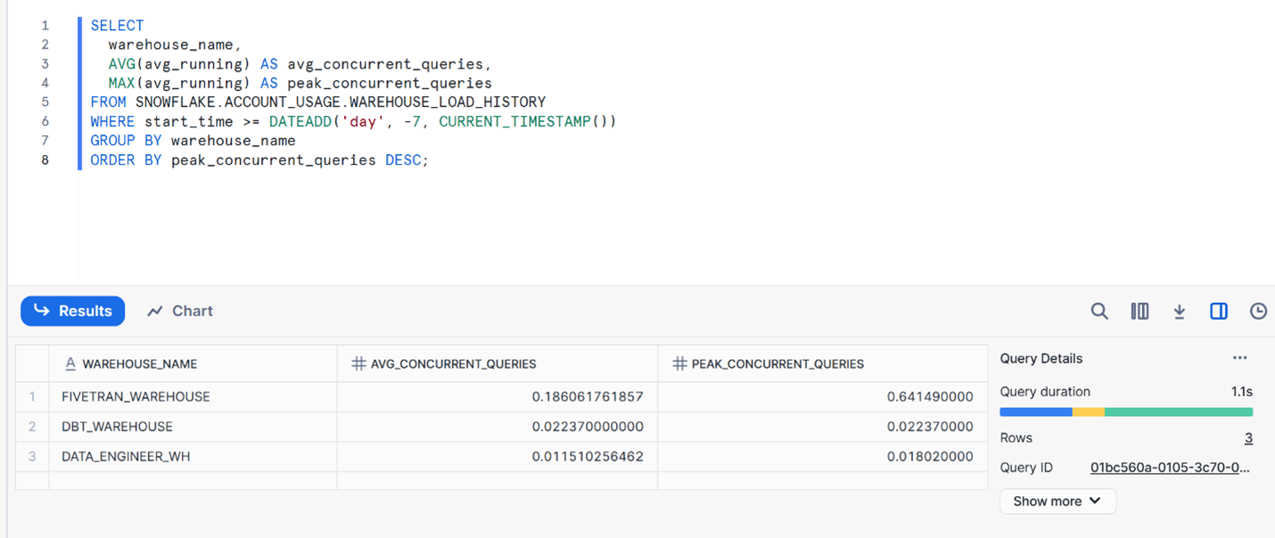Open the Query ID link
The image size is (1275, 538).
pos(1170,468)
